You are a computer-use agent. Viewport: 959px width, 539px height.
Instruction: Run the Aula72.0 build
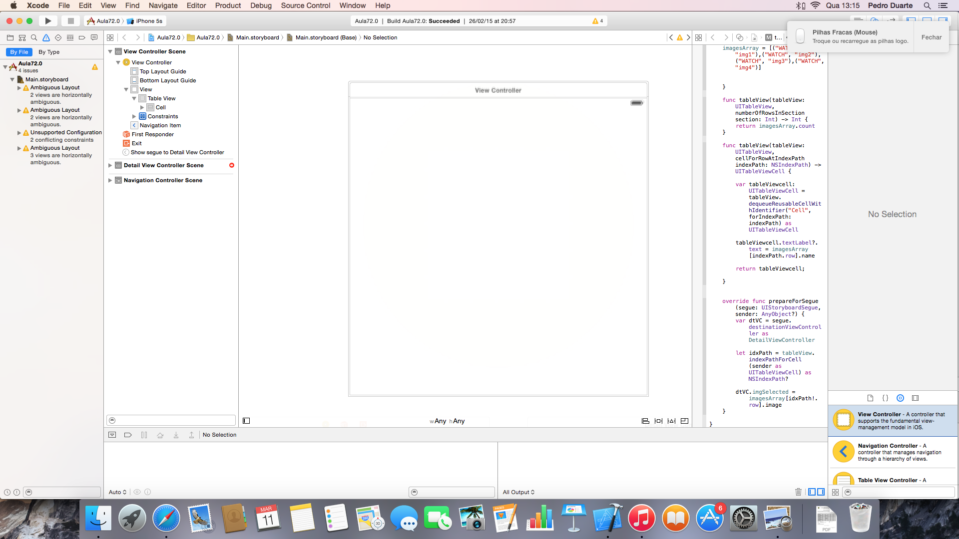(48, 21)
